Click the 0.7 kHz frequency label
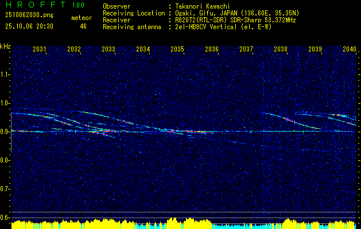The image size is (361, 229). [x=5, y=189]
